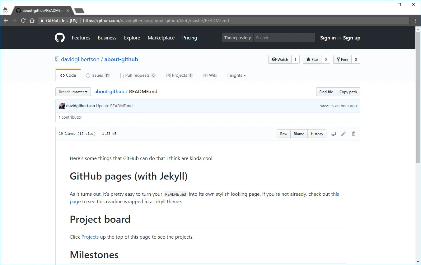Click the trash delete file icon
The image size is (421, 265).
click(x=353, y=134)
